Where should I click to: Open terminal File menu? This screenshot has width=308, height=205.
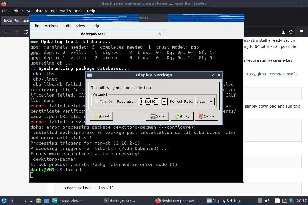point(36,26)
